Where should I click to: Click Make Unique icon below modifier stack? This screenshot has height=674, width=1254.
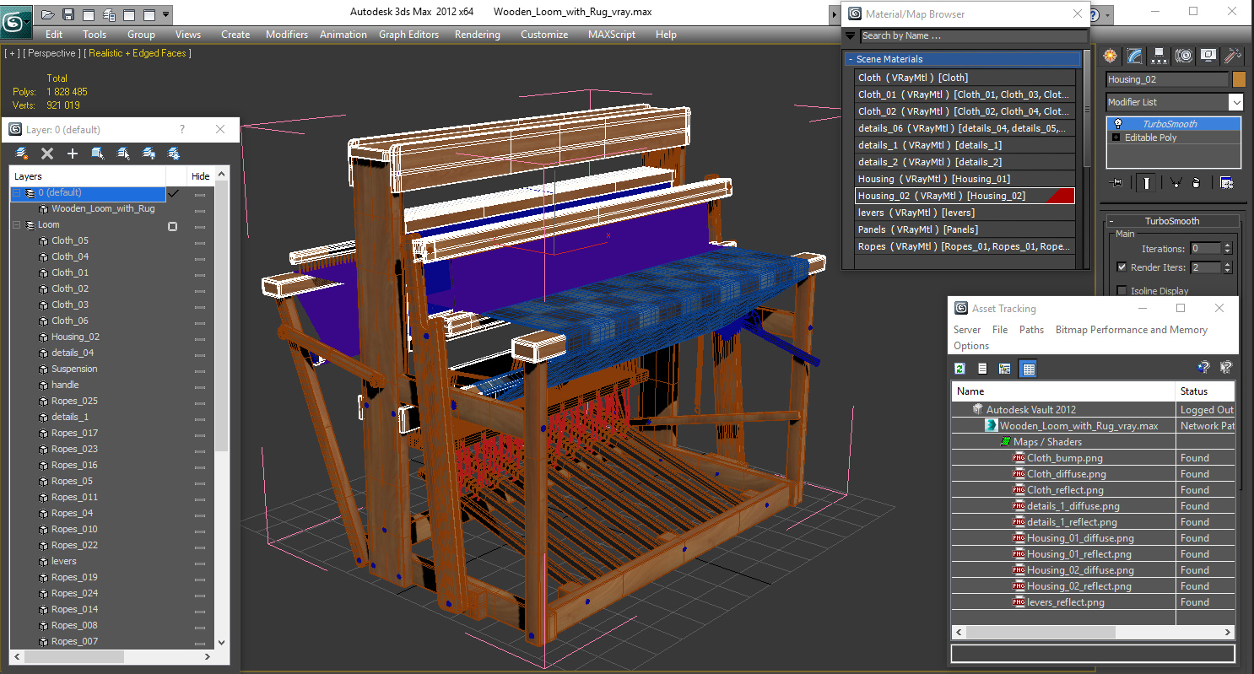pos(1176,183)
